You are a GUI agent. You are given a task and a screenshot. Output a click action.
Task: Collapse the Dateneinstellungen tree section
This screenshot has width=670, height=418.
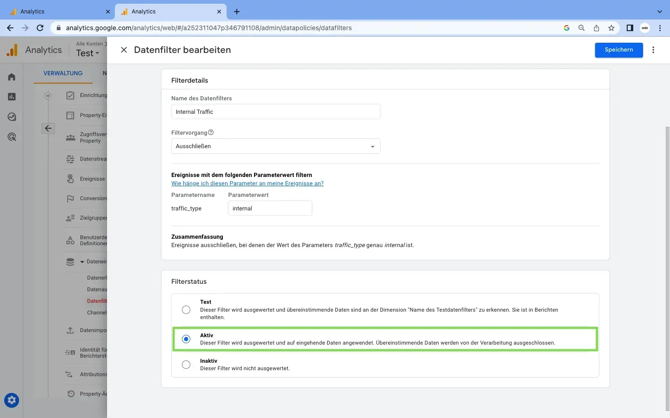pos(82,262)
